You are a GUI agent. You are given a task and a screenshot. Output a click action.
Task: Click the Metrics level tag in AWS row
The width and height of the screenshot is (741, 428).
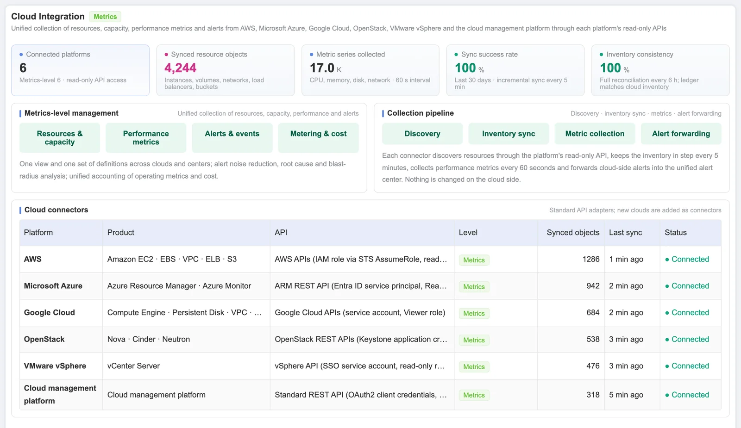[474, 260]
